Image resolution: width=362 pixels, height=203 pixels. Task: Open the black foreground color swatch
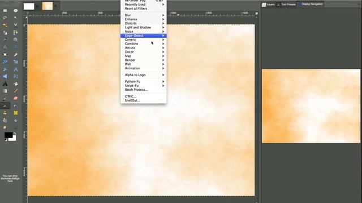pyautogui.click(x=8, y=135)
